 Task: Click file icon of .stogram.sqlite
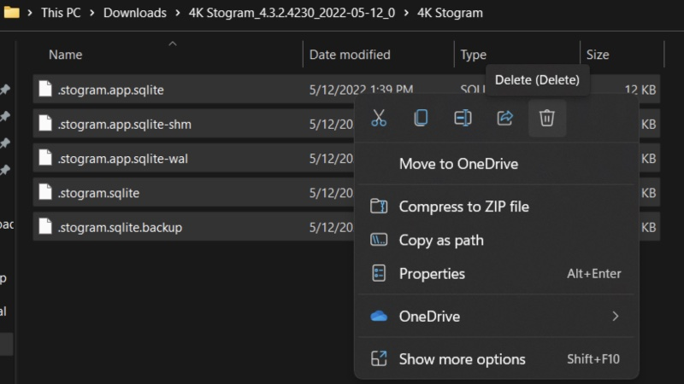(x=45, y=192)
